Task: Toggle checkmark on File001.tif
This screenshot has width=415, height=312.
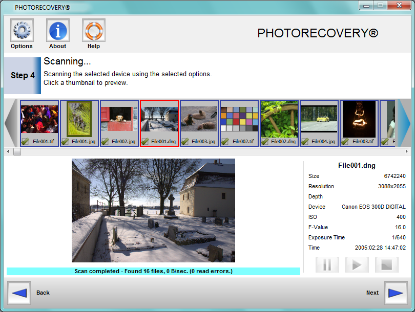Action: 26,142
